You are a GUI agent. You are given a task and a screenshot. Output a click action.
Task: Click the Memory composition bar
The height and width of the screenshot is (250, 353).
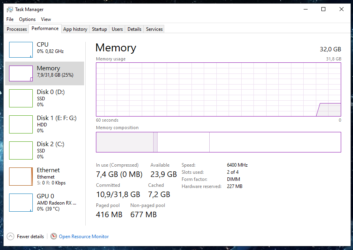[218, 142]
